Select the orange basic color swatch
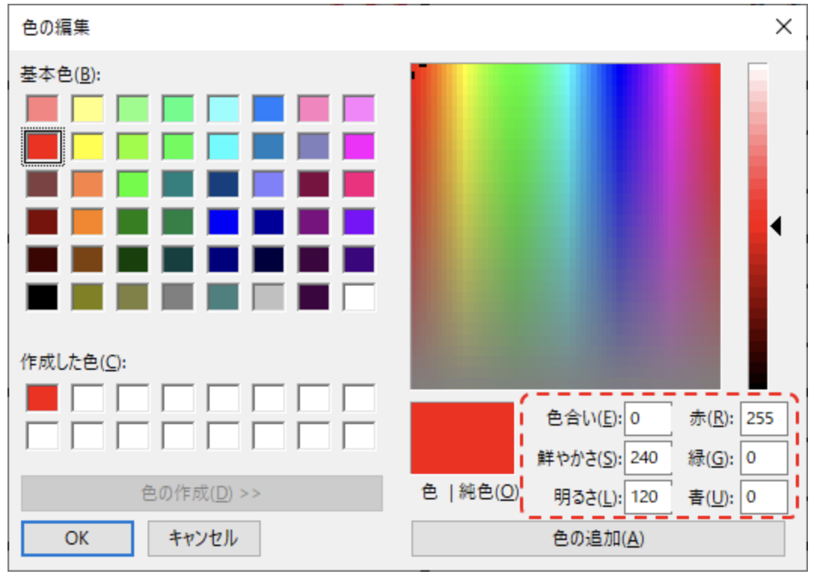Image resolution: width=817 pixels, height=577 pixels. (x=87, y=221)
